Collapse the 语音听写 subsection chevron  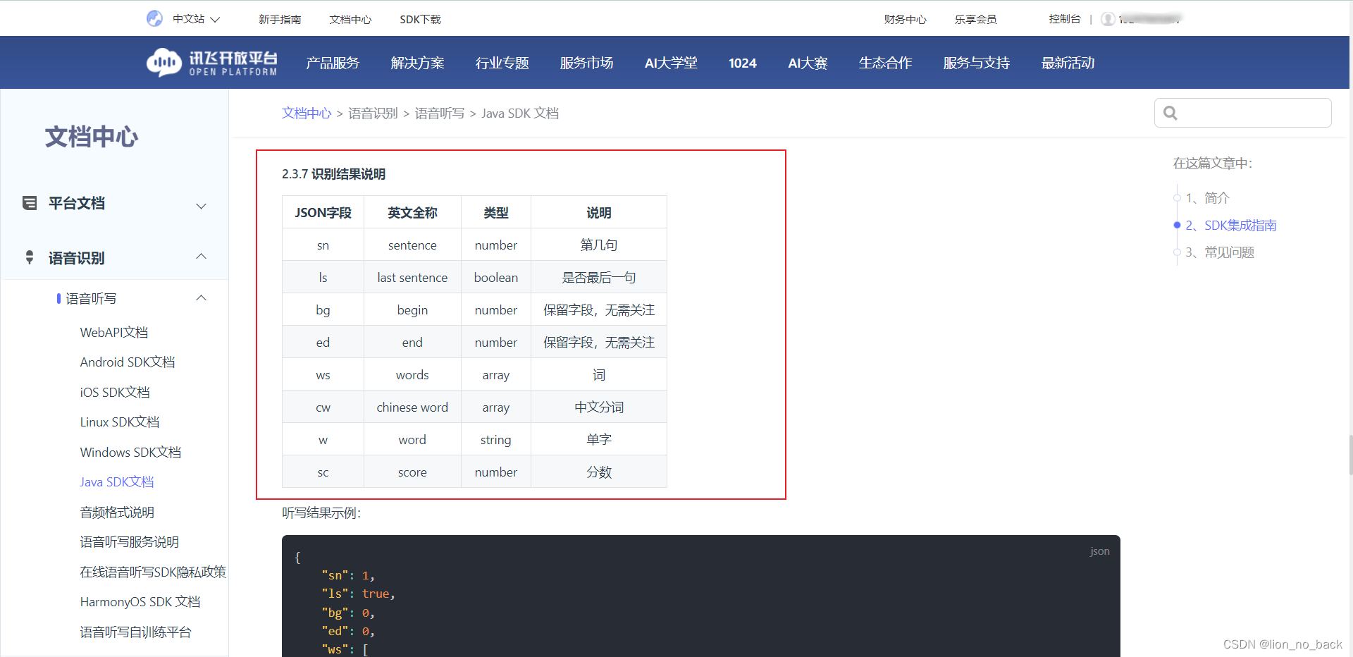click(x=201, y=298)
